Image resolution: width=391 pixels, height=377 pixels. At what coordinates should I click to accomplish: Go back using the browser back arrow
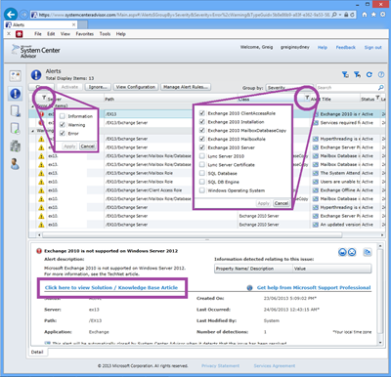pyautogui.click(x=11, y=15)
